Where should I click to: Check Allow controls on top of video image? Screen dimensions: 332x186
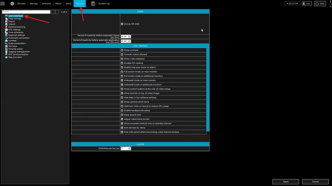(122, 93)
